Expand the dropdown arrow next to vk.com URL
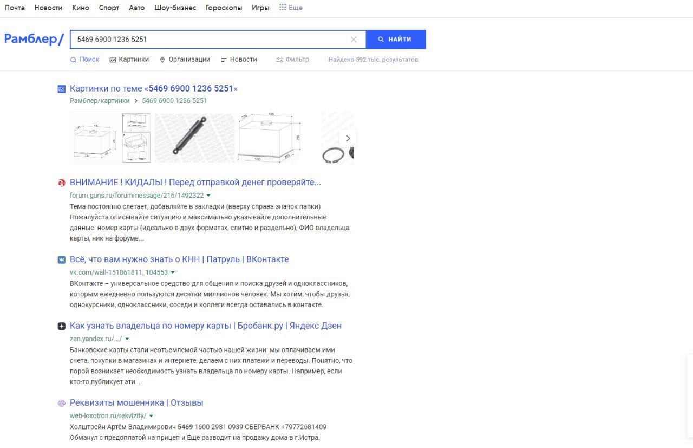The width and height of the screenshot is (693, 448). (173, 272)
